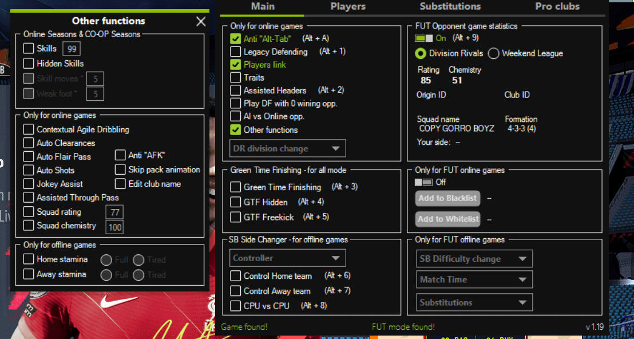Enable Squad chemistry checkbox
Image resolution: width=634 pixels, height=339 pixels.
coord(28,225)
